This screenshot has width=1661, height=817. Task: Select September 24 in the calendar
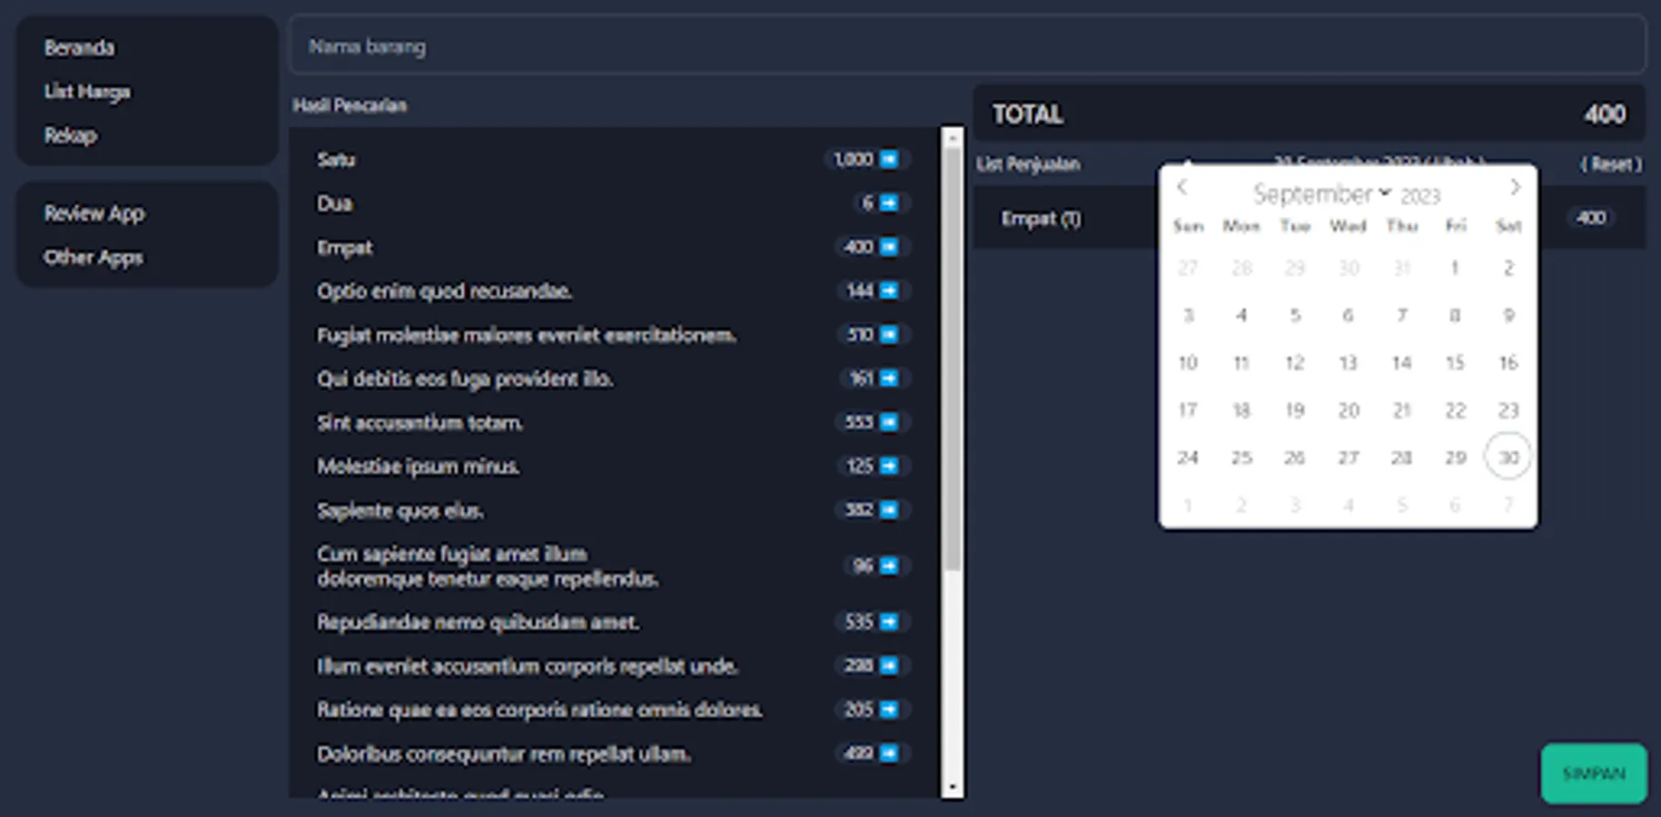coord(1188,458)
